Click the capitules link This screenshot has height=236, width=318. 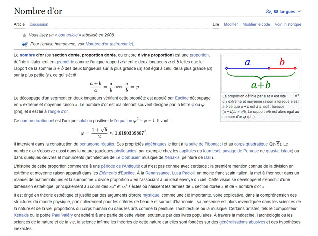188,151
